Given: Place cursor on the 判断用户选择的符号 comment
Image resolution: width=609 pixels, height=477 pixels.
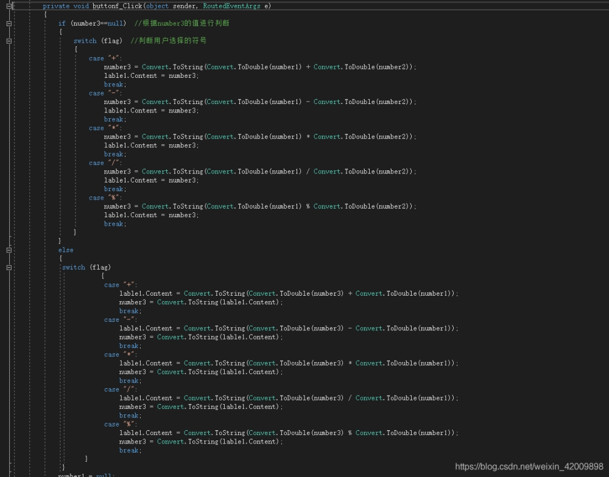Looking at the screenshot, I should tap(169, 41).
